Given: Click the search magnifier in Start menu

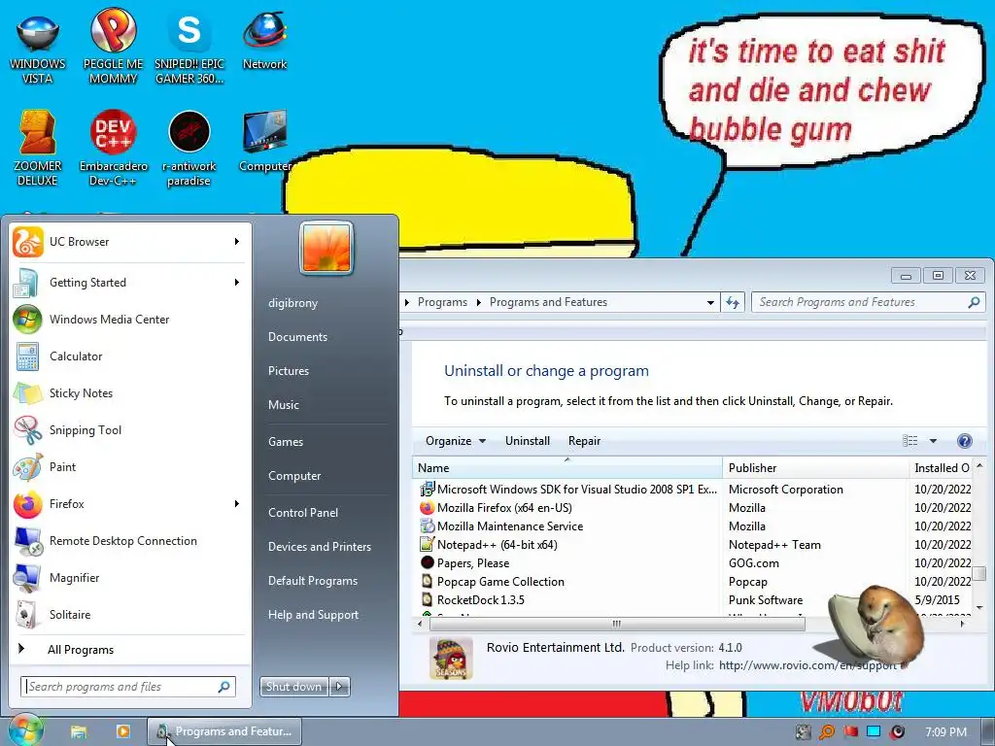Looking at the screenshot, I should click(x=224, y=687).
